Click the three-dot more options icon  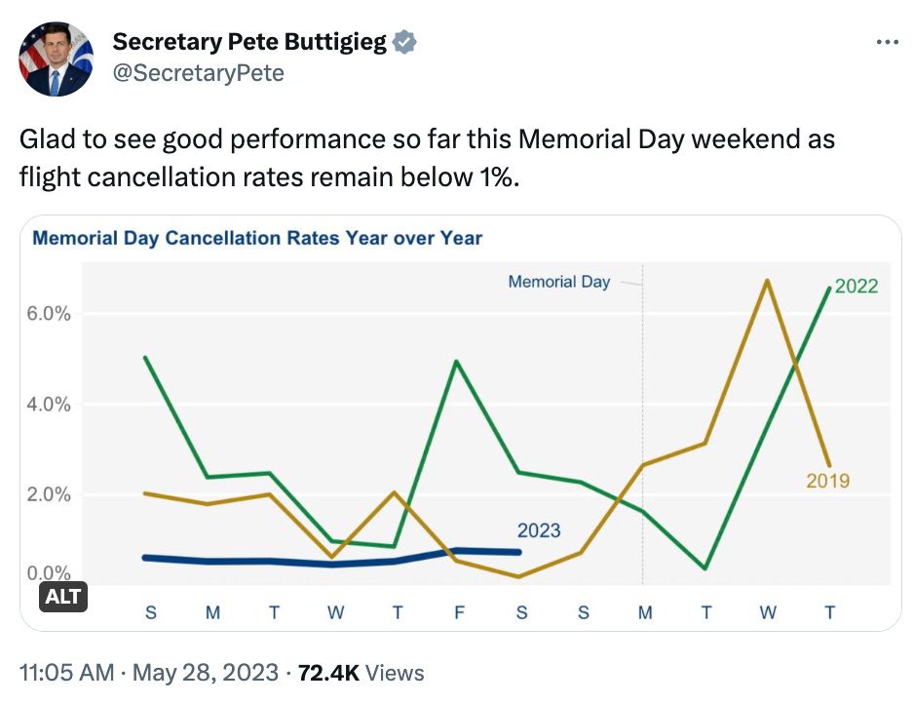888,41
